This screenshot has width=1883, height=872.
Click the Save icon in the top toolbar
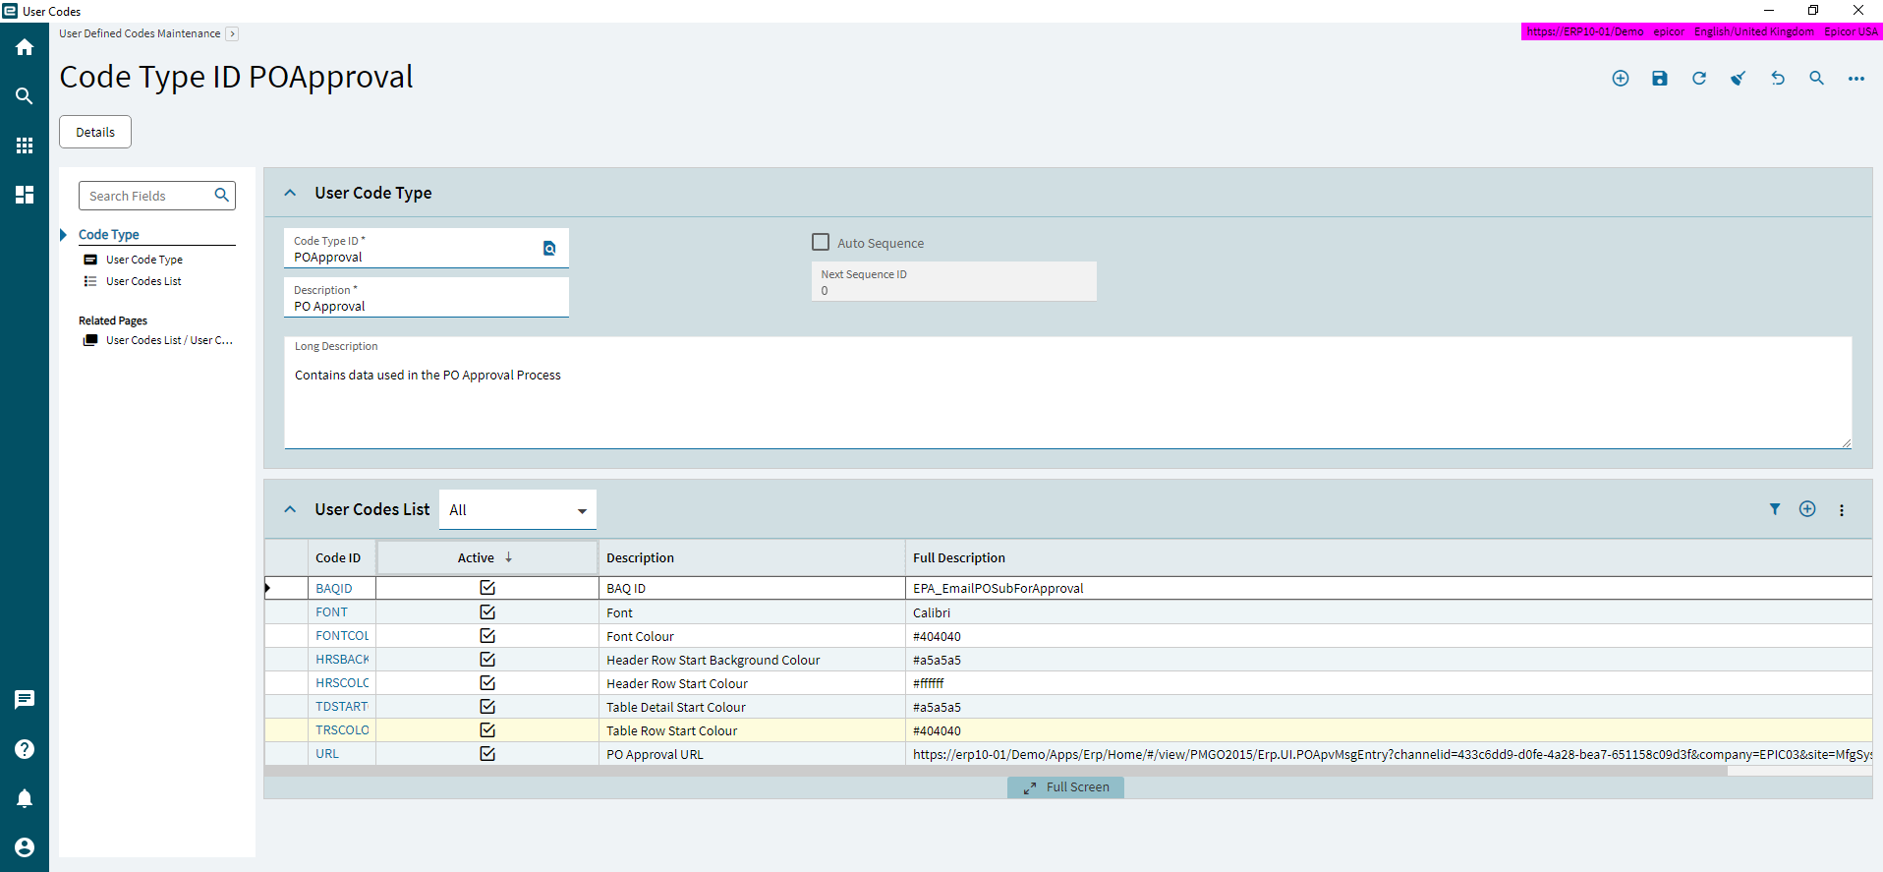tap(1659, 79)
